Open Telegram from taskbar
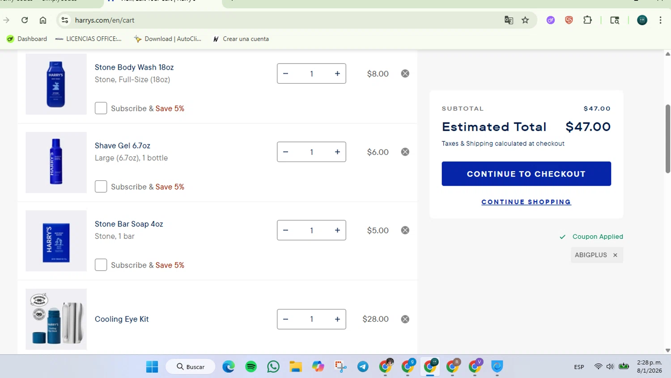 [x=363, y=367]
